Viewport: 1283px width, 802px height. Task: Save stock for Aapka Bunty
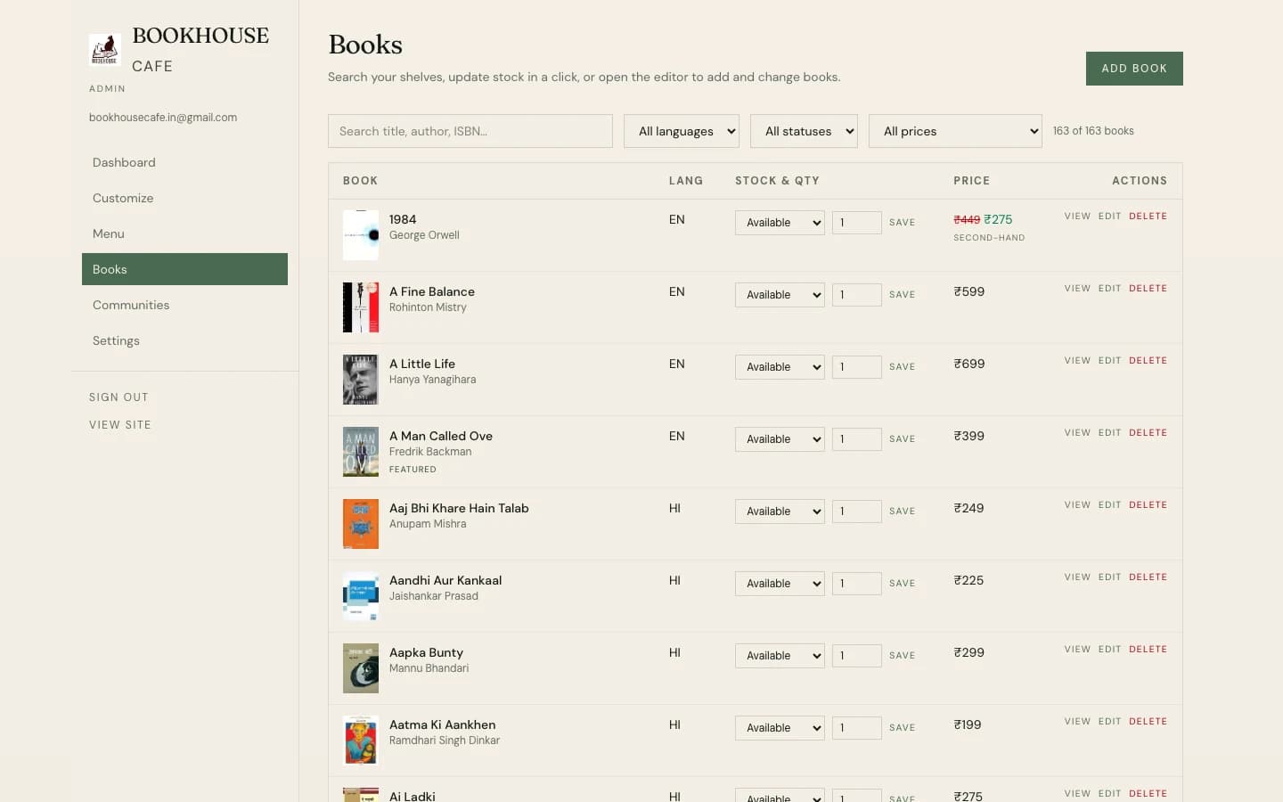click(x=902, y=656)
